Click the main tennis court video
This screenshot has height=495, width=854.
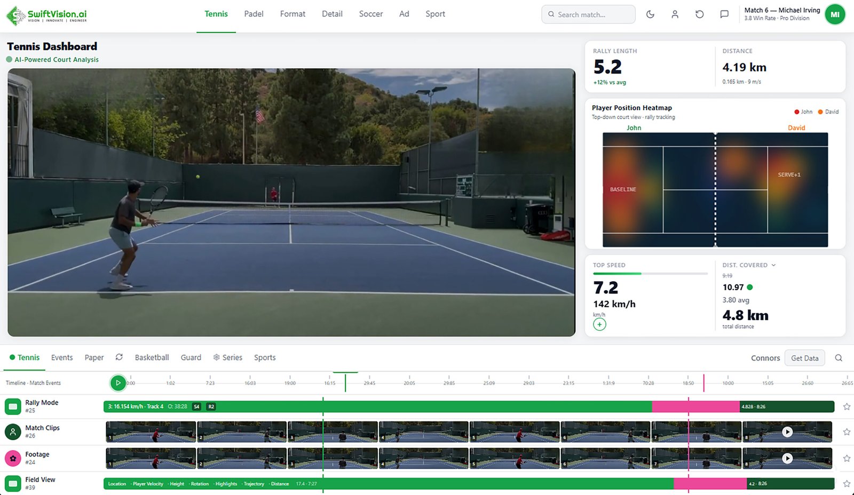point(291,202)
